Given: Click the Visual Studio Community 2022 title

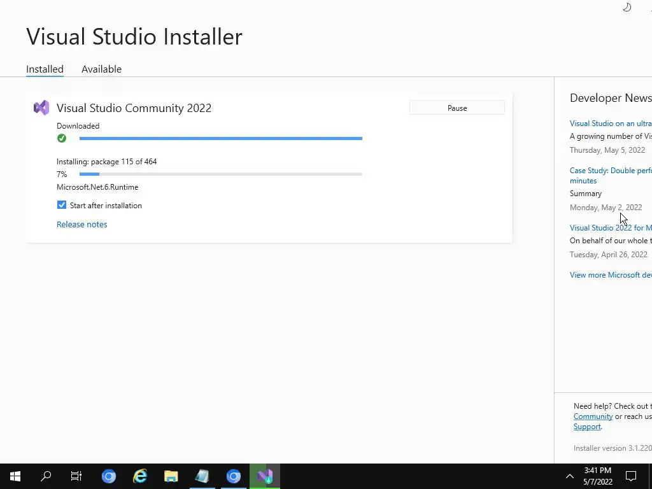Looking at the screenshot, I should click(x=134, y=108).
